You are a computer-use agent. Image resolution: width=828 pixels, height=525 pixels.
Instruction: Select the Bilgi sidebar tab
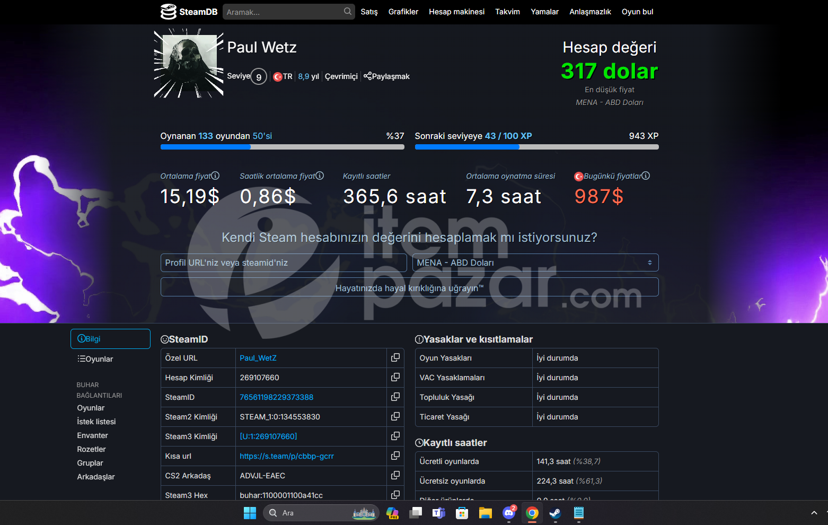point(110,339)
